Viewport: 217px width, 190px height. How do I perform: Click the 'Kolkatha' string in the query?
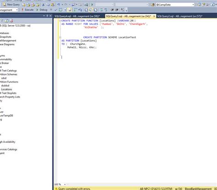coord(91,27)
